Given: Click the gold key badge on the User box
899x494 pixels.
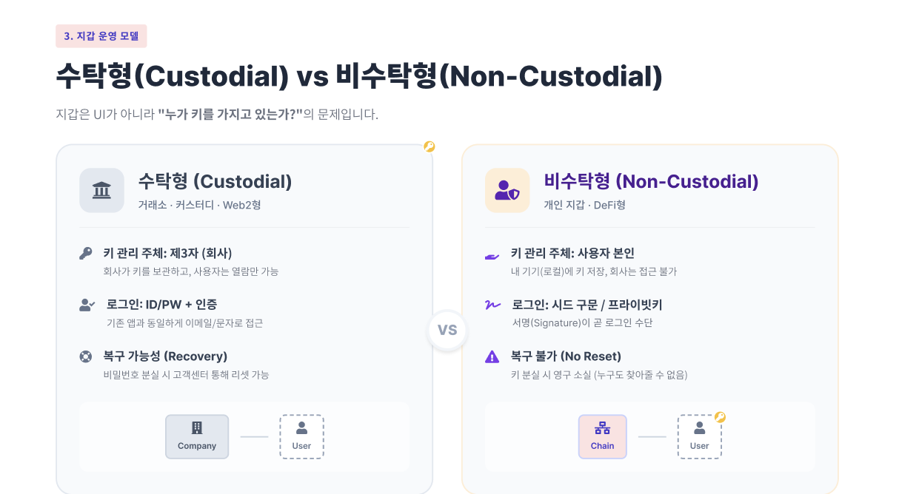Looking at the screenshot, I should 720,417.
